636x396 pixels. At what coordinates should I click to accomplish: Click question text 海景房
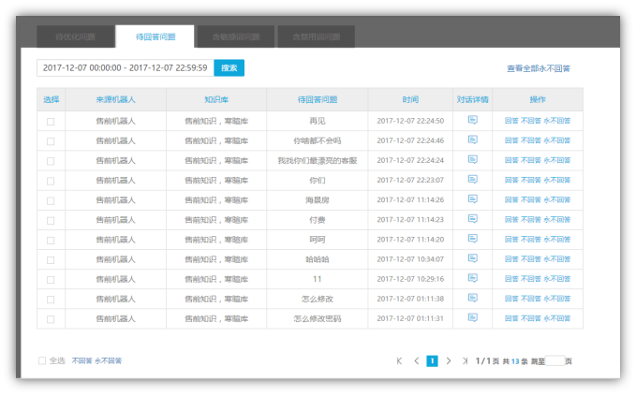click(x=318, y=199)
